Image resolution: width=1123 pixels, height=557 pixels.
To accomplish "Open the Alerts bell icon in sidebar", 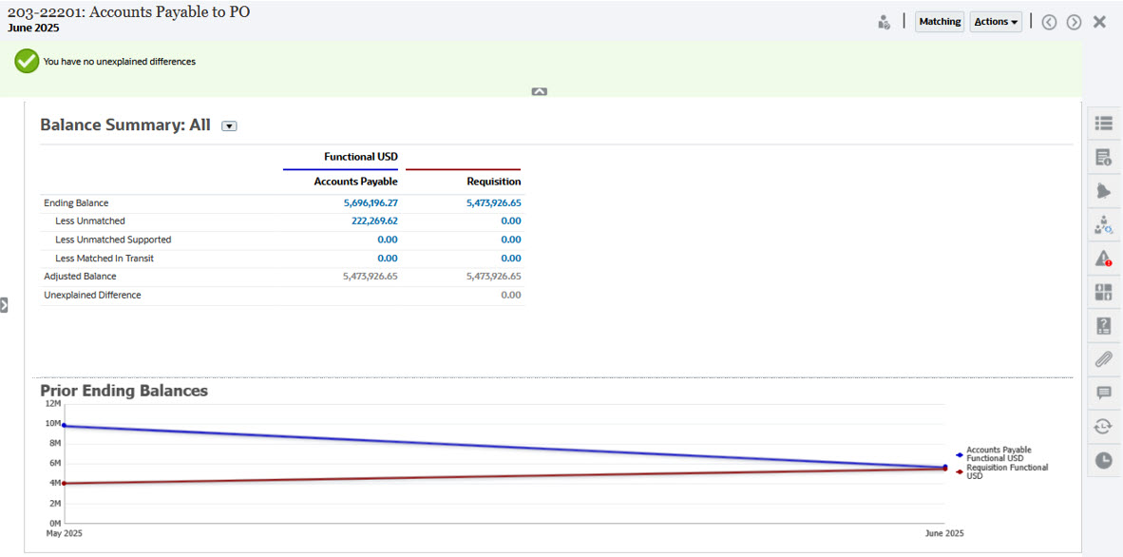I will (1104, 191).
